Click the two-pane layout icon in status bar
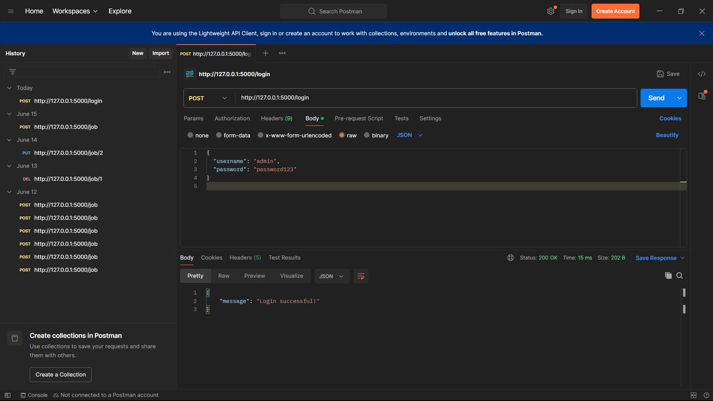This screenshot has height=401, width=713. (693, 395)
